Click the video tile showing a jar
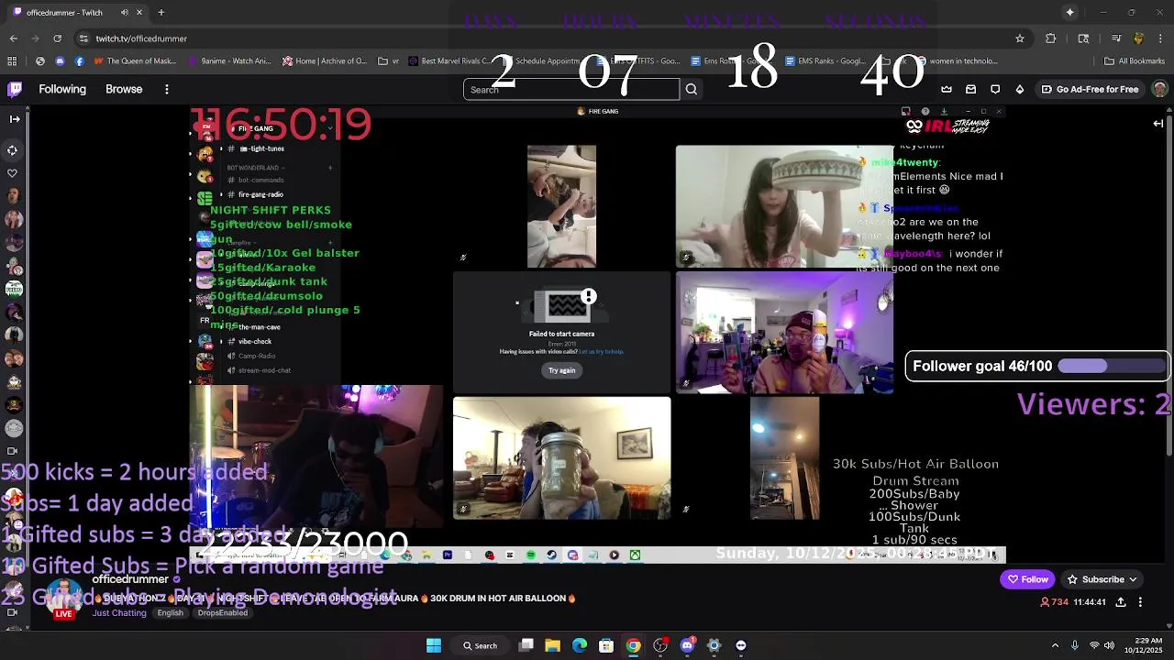 561,457
